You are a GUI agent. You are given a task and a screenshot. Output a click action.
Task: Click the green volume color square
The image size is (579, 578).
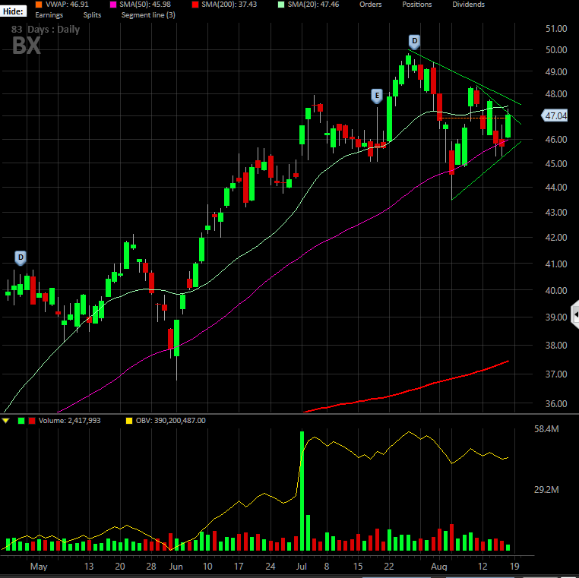pos(21,420)
